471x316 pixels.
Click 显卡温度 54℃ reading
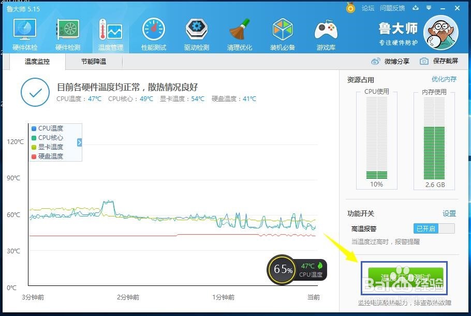(x=182, y=99)
